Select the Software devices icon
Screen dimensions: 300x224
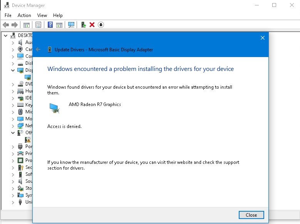pos(20,174)
